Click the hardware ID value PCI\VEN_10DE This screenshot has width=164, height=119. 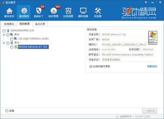tap(124, 45)
